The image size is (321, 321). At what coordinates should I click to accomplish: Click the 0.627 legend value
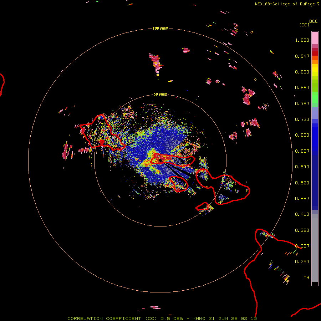(302, 151)
